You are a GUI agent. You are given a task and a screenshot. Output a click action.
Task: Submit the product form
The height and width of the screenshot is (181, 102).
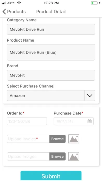tap(51, 176)
